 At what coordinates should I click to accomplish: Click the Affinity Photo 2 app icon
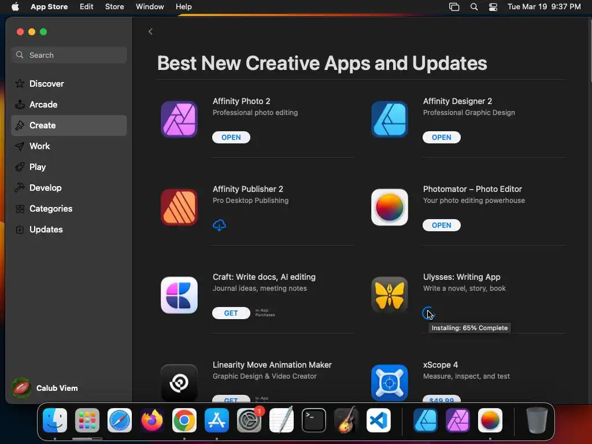[179, 119]
